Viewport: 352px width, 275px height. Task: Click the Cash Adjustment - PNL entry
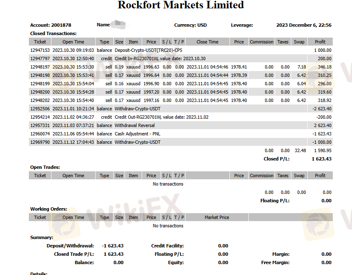pos(138,134)
